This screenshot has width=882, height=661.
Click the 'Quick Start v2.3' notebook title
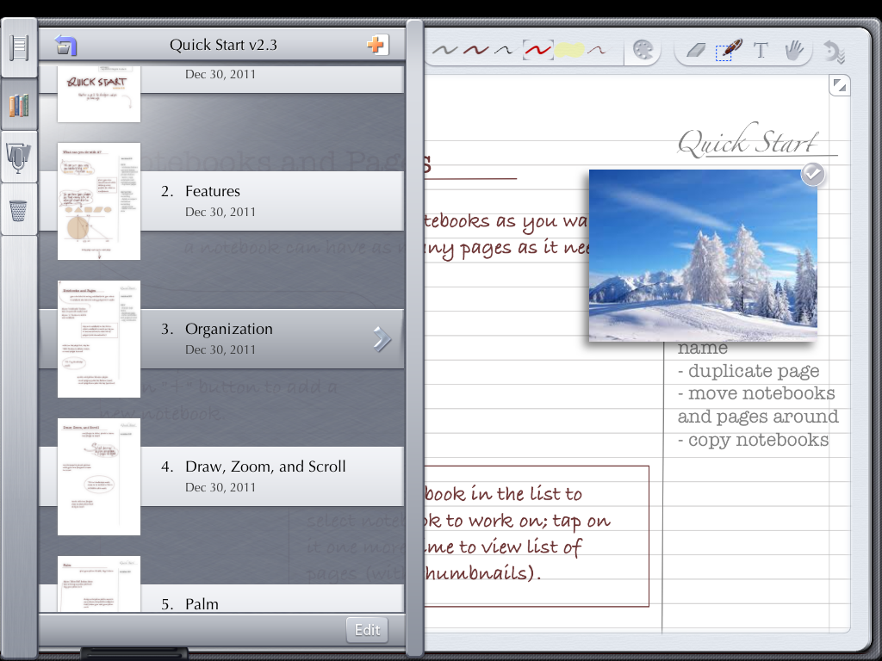pos(223,45)
